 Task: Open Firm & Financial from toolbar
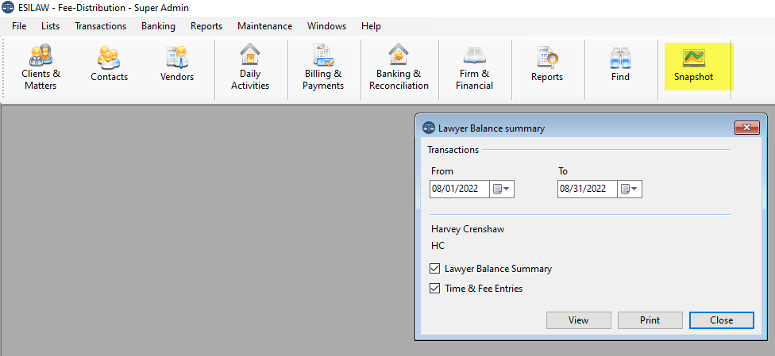(475, 67)
